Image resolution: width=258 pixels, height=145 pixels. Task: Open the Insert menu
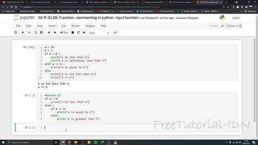pos(52,26)
